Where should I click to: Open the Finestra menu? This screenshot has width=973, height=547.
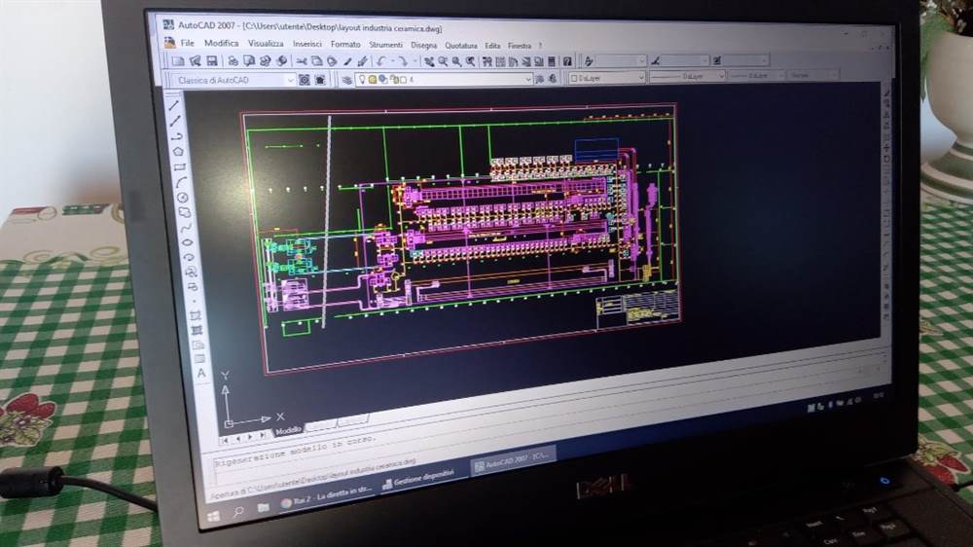coord(520,46)
